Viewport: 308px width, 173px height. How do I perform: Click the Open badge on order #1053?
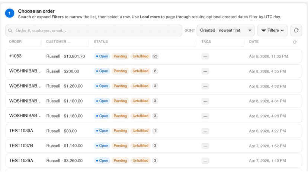pyautogui.click(x=102, y=56)
